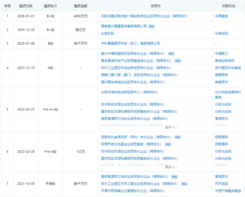Viewport: 245px width, 197px height.
Task: Open 北京元培科技创新投资中心 link
Action: pos(129,92)
